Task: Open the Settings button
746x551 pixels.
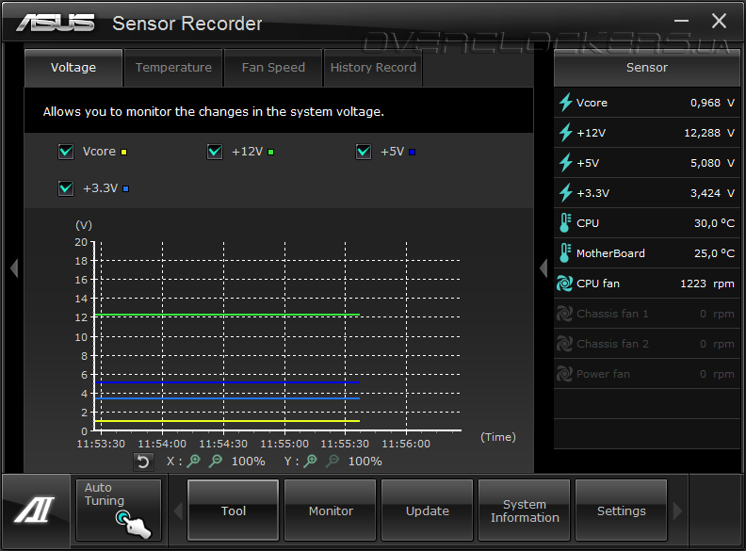Action: point(622,510)
